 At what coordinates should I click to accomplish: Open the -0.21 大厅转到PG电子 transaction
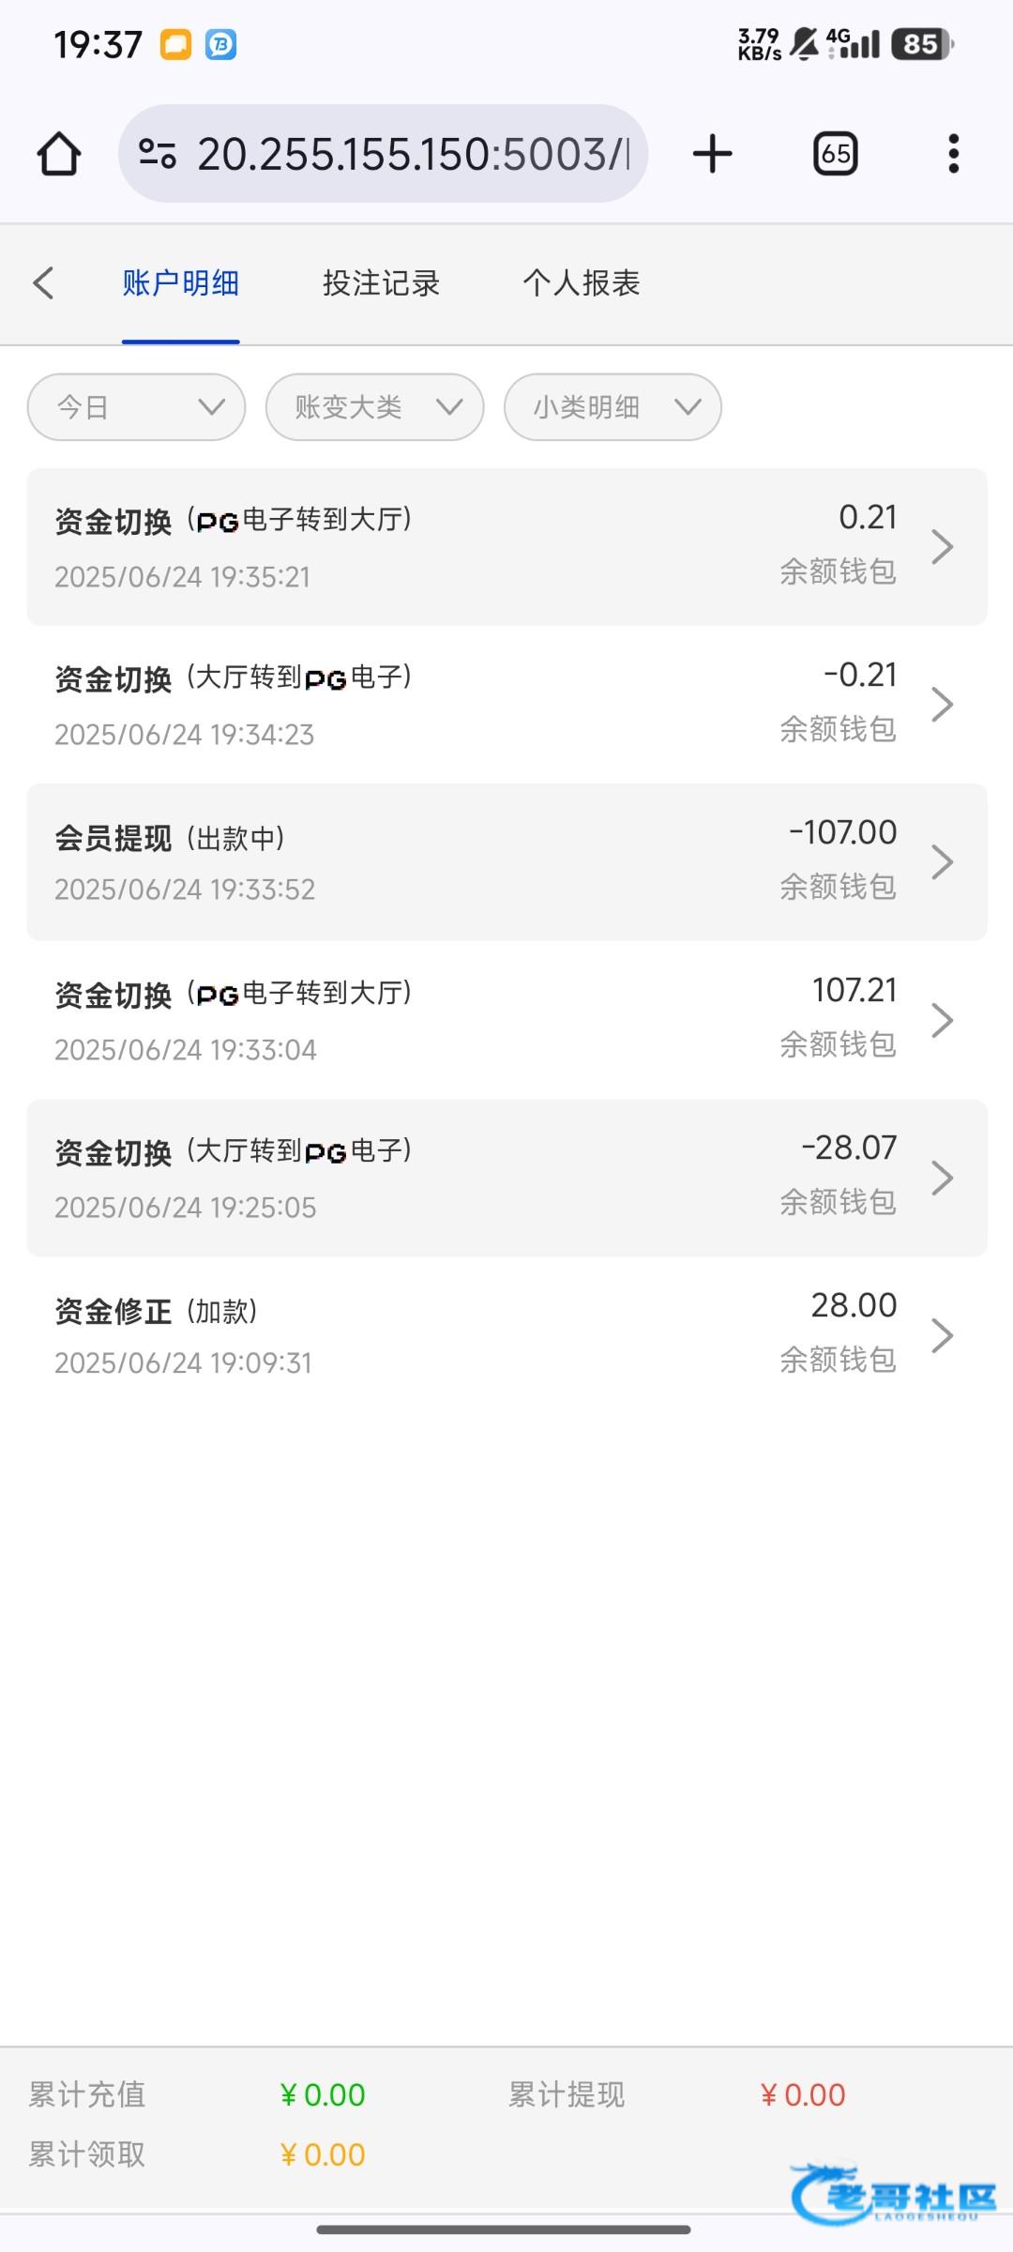pos(469,704)
